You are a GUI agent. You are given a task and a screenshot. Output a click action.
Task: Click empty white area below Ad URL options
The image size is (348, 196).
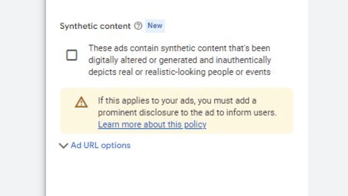pos(177,171)
